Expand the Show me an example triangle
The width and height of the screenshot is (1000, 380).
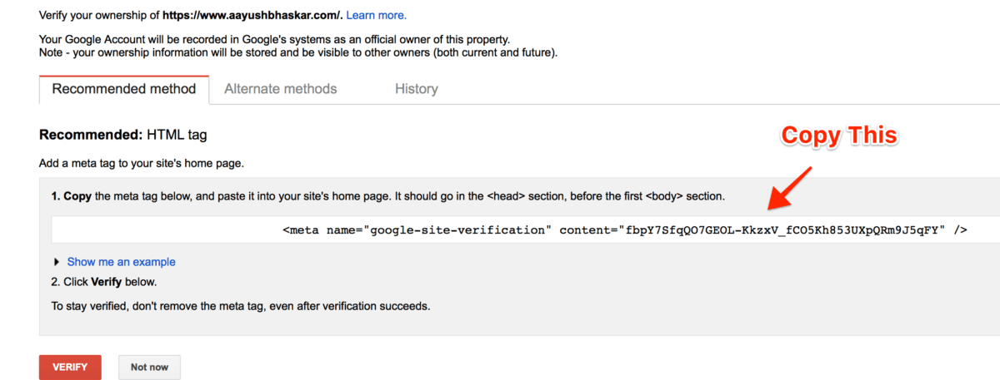pos(57,262)
